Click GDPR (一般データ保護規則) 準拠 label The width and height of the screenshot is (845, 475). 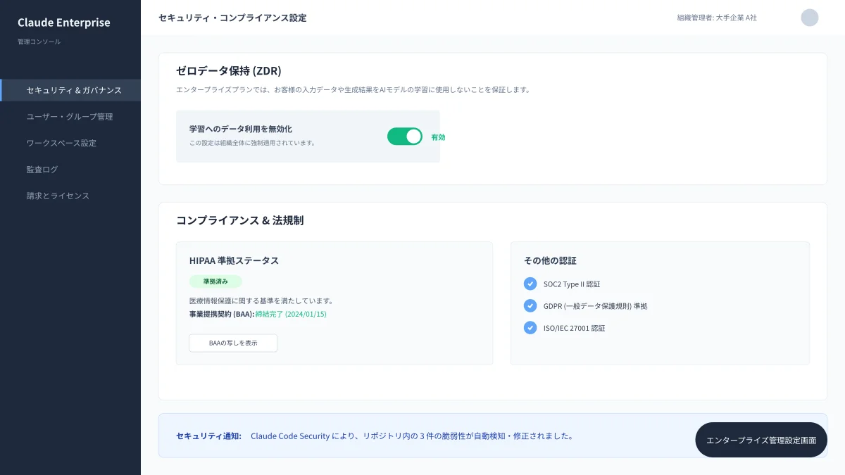(x=596, y=306)
